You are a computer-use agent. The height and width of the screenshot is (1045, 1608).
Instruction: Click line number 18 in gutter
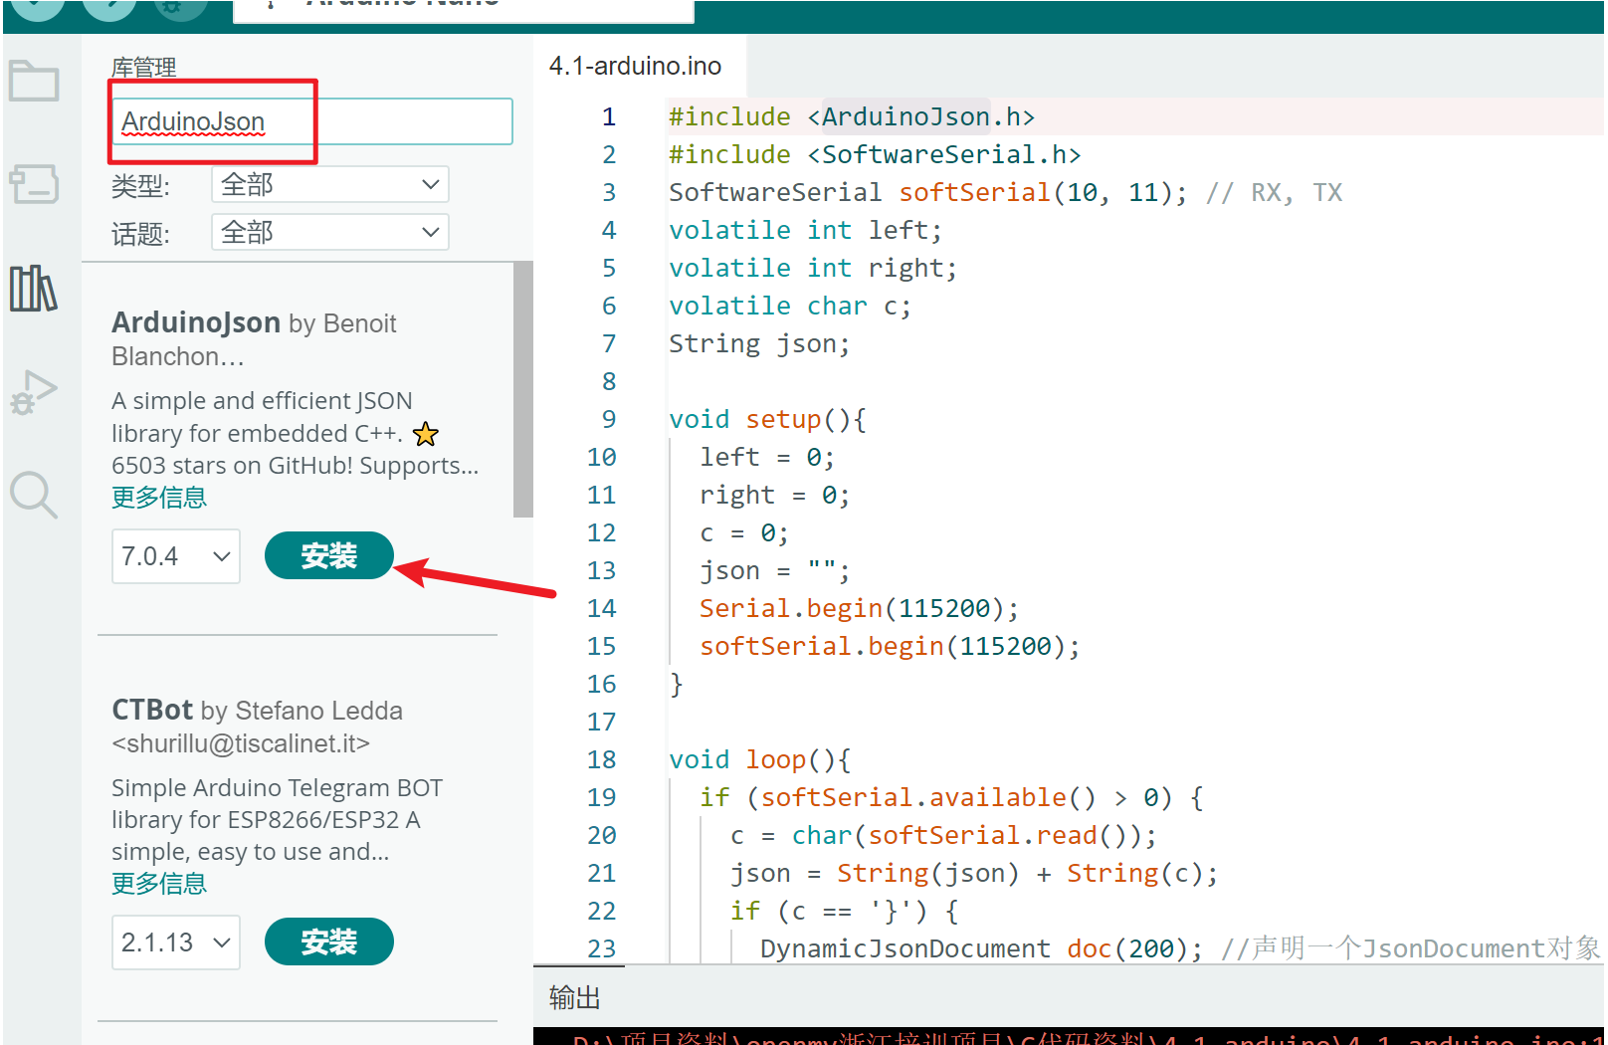click(601, 759)
